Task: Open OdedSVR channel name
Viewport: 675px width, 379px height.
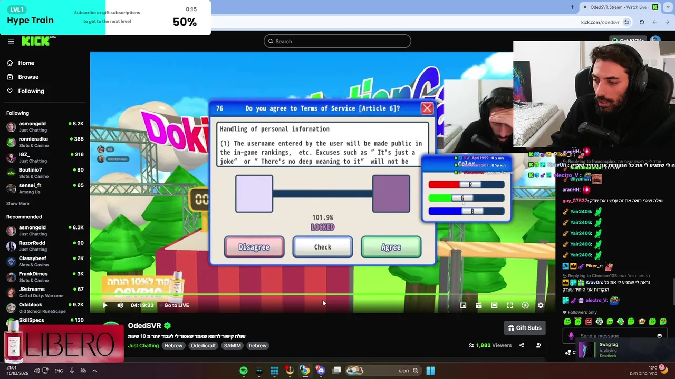Action: coord(144,326)
